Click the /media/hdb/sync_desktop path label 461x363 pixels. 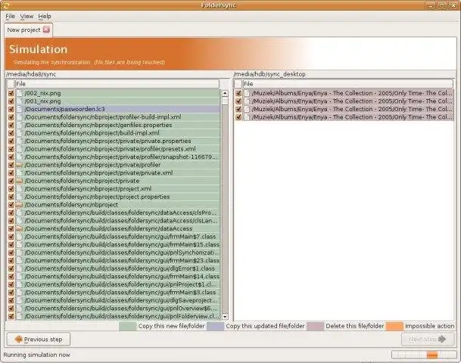click(269, 74)
